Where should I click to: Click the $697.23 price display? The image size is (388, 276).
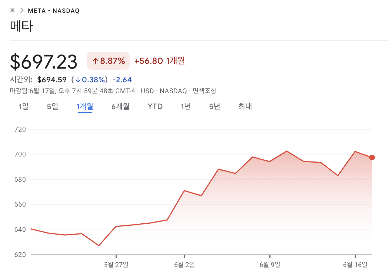[44, 62]
